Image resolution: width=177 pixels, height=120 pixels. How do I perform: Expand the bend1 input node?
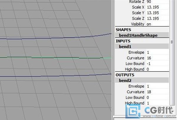click(x=125, y=46)
